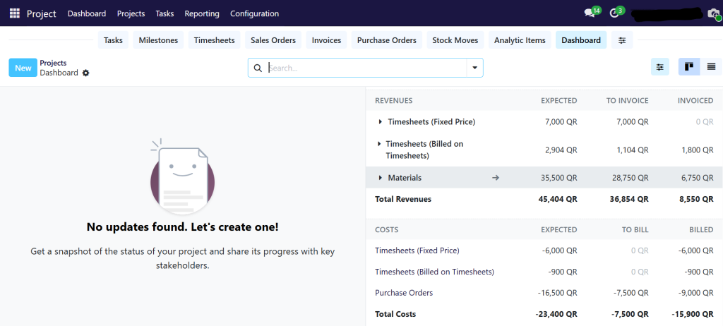The image size is (723, 326).
Task: Click the camera icon in top bar
Action: point(713,13)
